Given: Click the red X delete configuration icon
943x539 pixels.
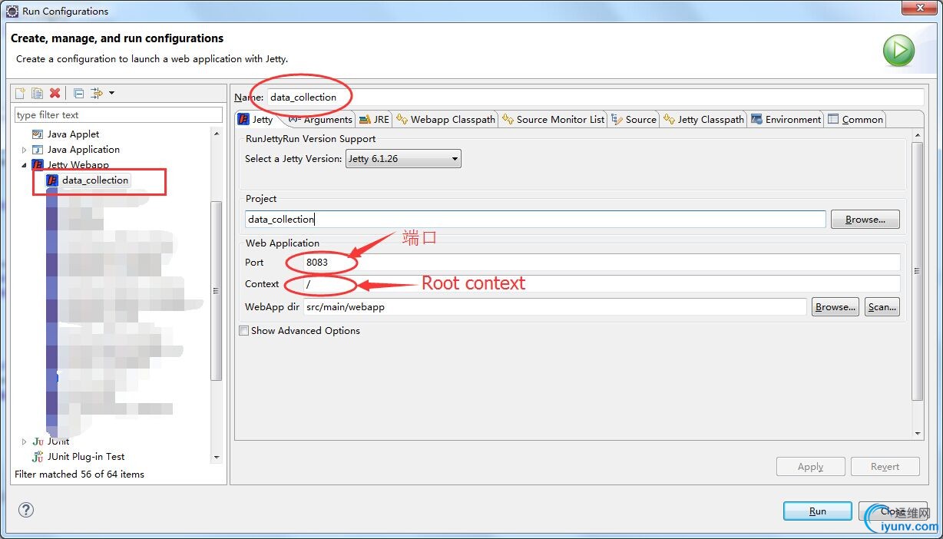Looking at the screenshot, I should (55, 93).
